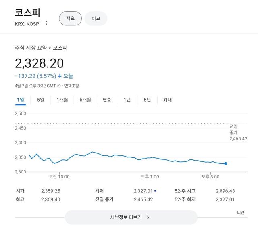
Task: Switch to the 5일 chart tab
Action: click(41, 100)
